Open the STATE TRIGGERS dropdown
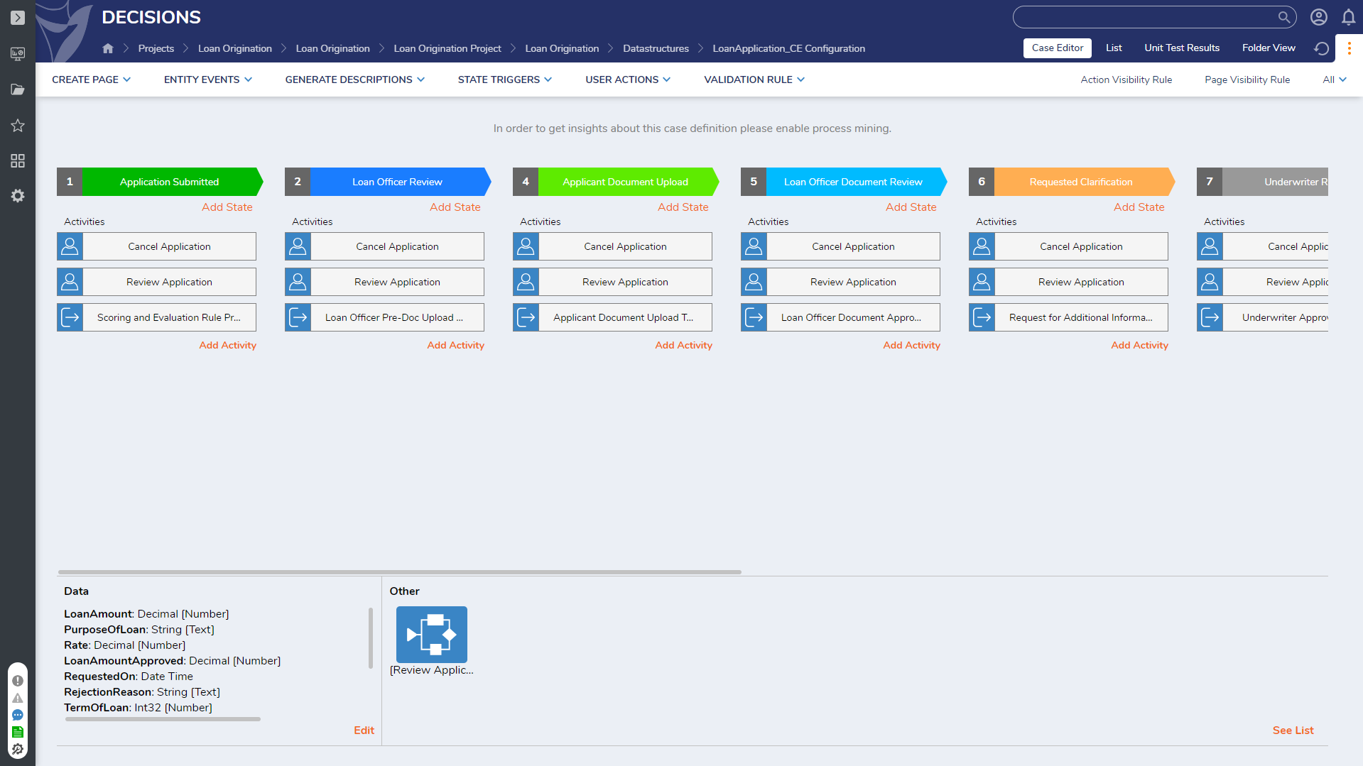This screenshot has height=766, width=1363. pos(504,80)
